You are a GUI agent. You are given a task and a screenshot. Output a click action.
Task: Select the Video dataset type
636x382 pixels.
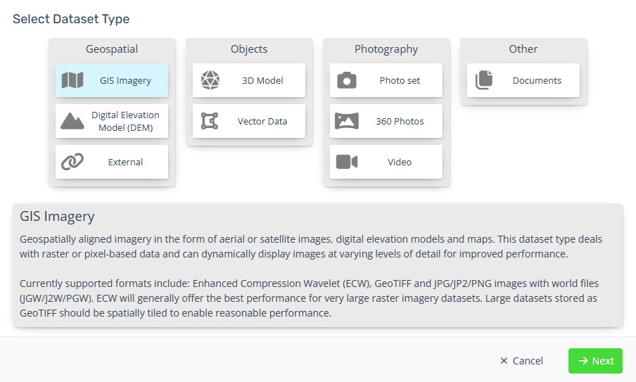click(386, 162)
